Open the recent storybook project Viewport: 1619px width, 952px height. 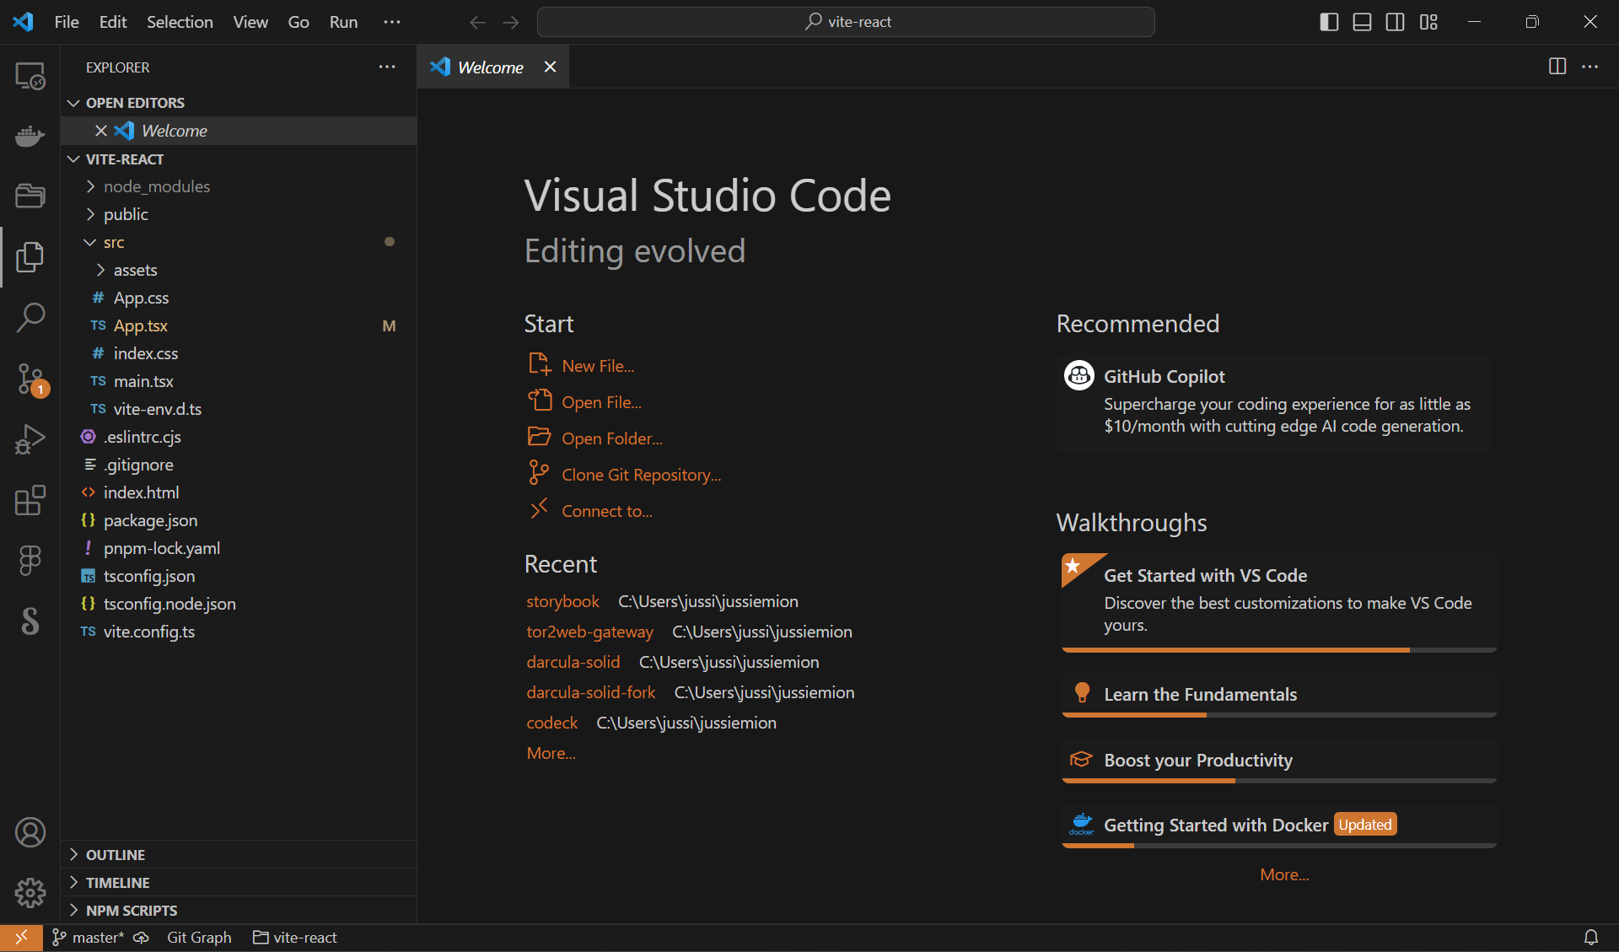tap(562, 601)
